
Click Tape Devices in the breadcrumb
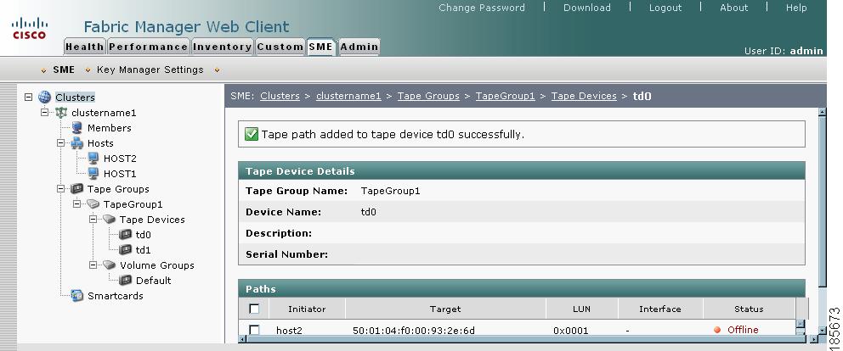(584, 96)
